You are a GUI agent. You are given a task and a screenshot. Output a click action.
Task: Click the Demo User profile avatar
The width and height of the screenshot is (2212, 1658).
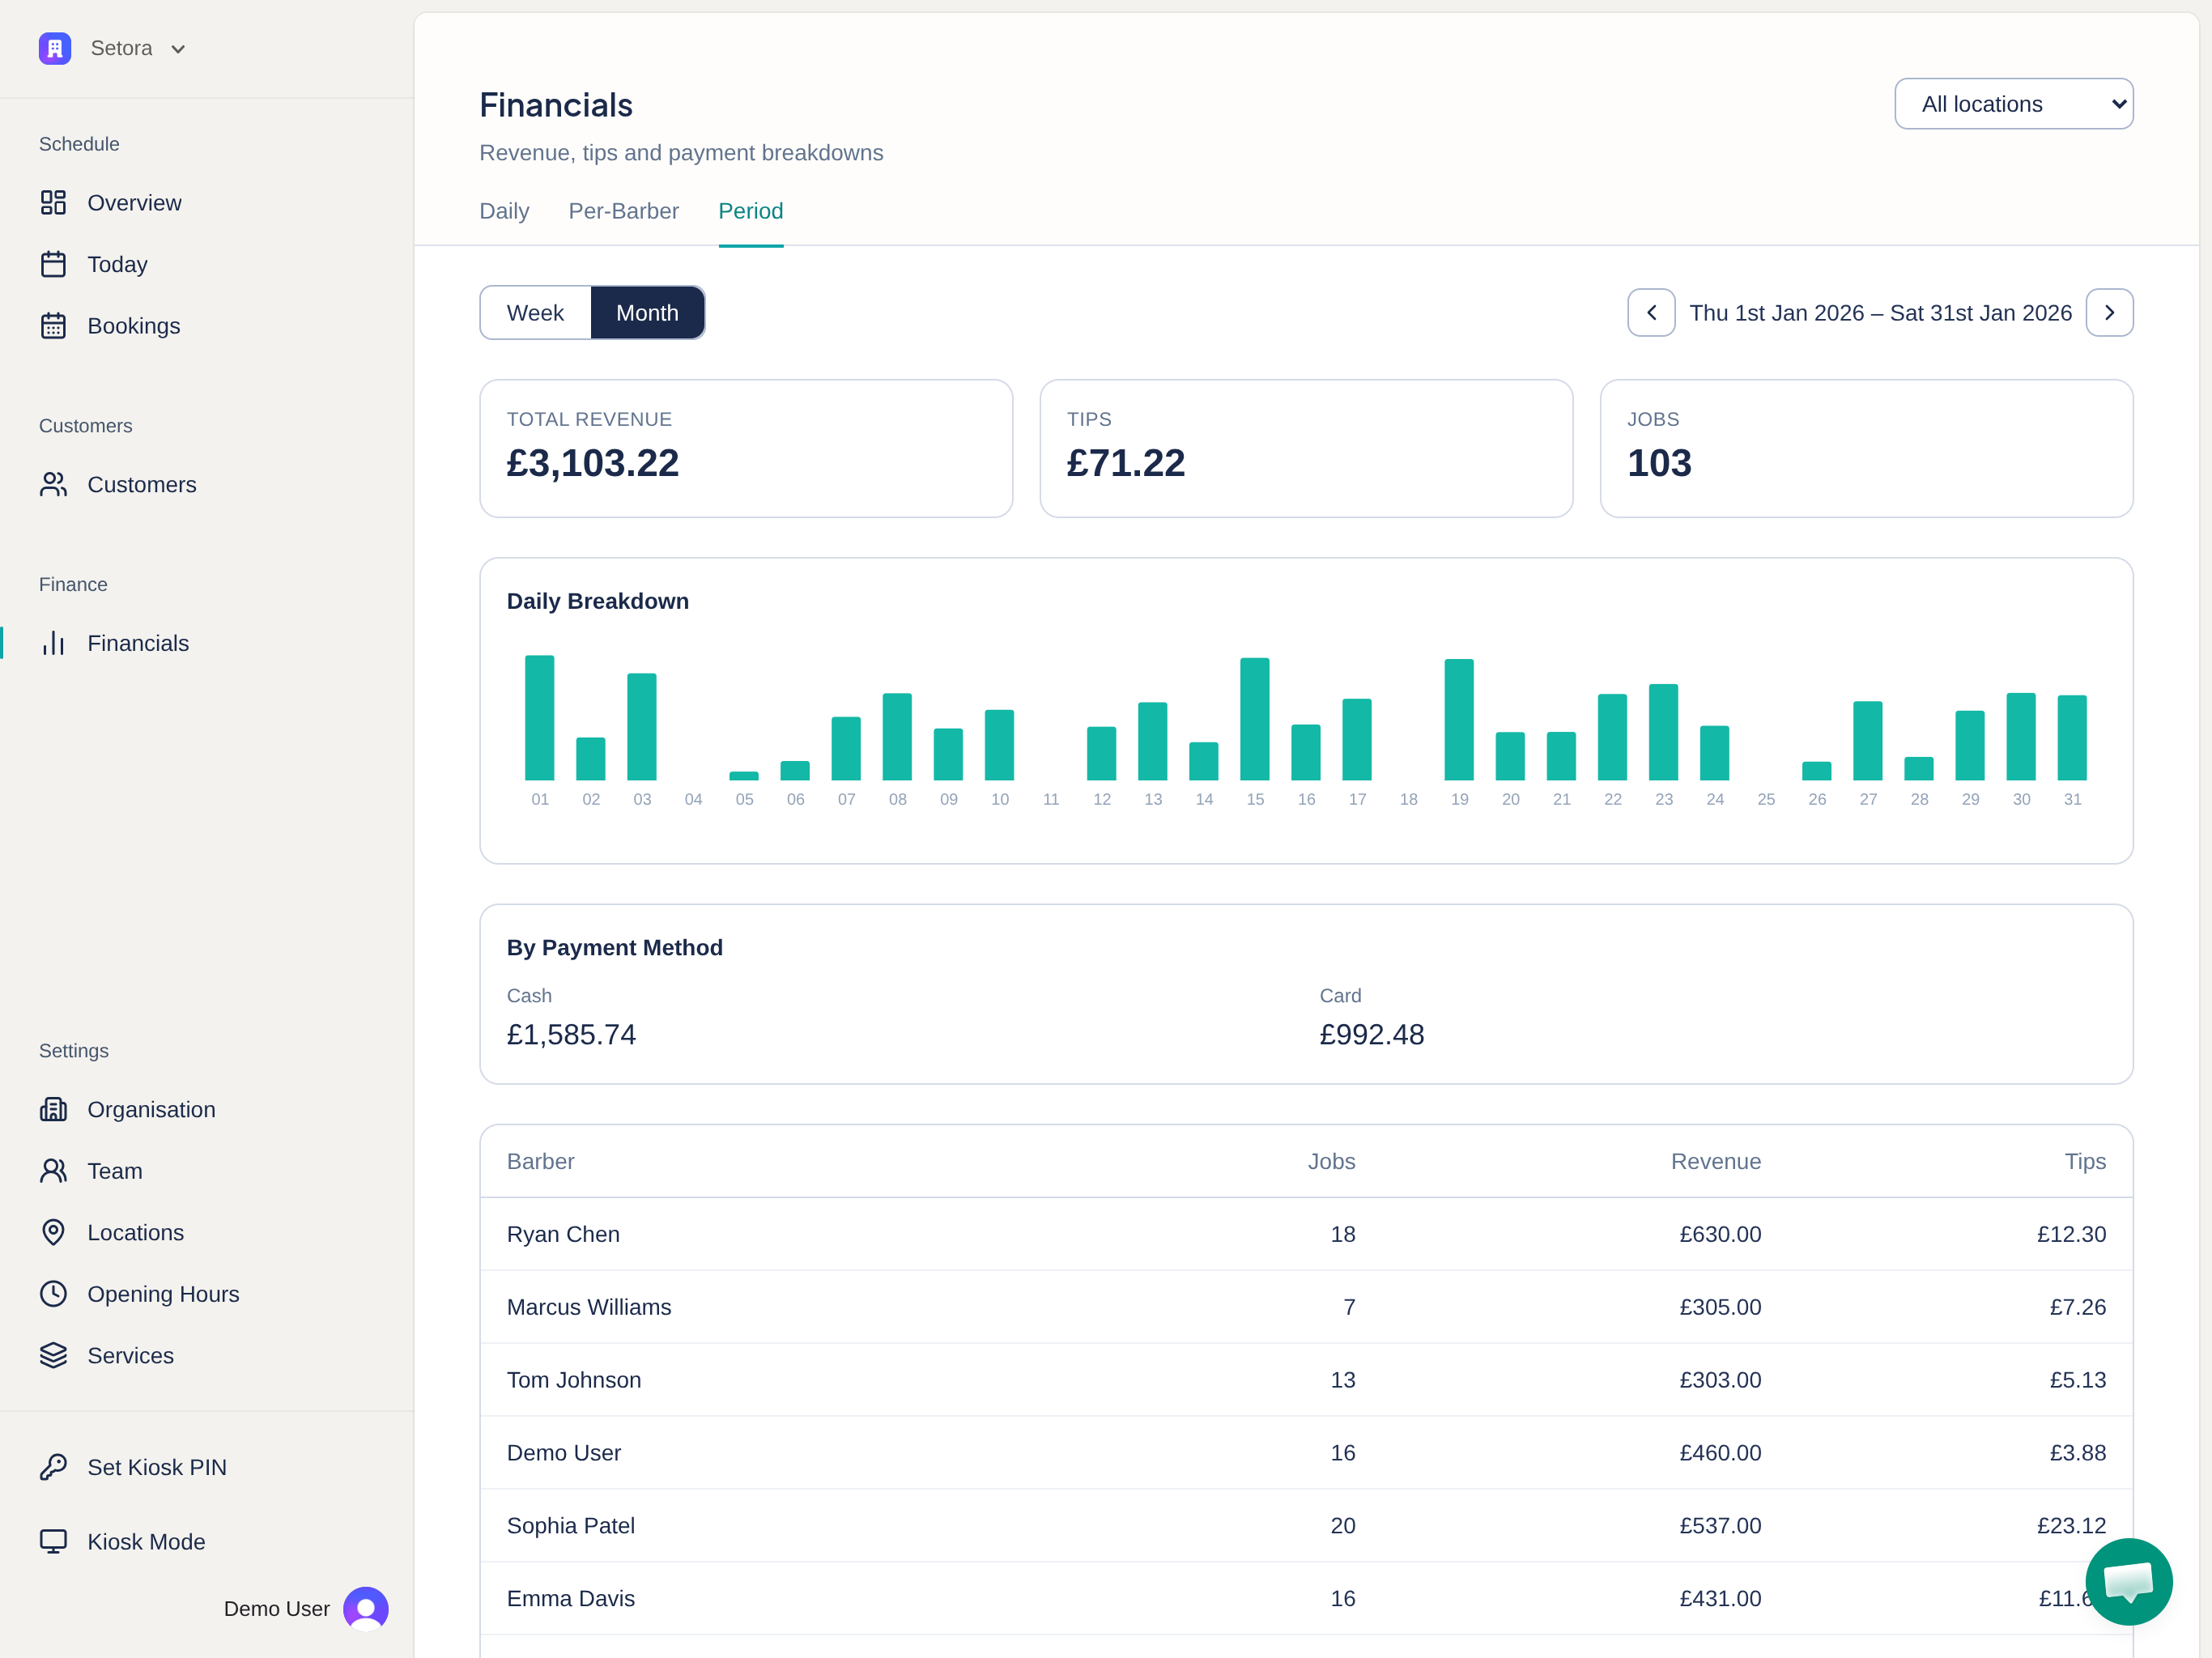(366, 1609)
